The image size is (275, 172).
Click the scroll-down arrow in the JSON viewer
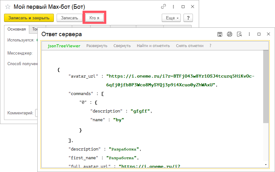coord(266,165)
